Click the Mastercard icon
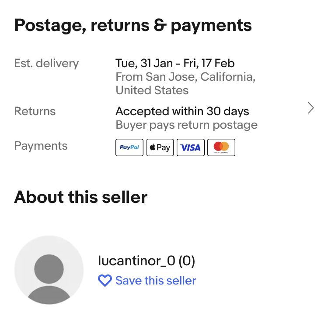Image resolution: width=328 pixels, height=312 pixels. coord(221,147)
